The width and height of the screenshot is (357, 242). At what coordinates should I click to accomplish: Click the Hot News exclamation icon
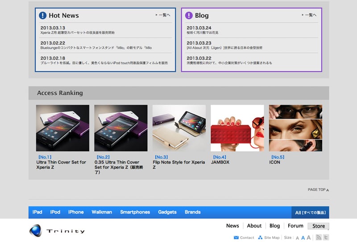pyautogui.click(x=42, y=16)
